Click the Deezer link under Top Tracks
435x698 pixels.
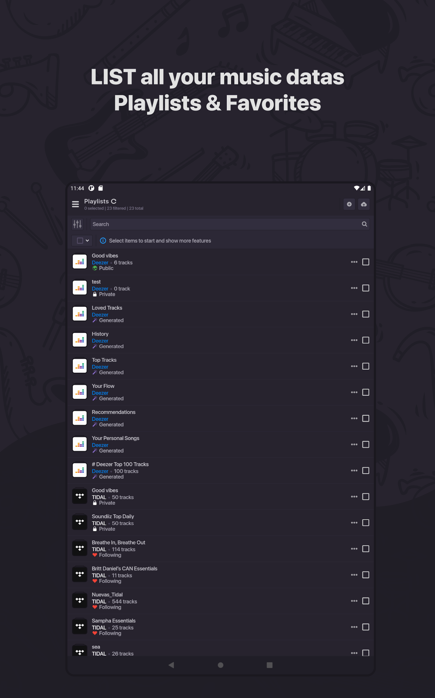[100, 367]
